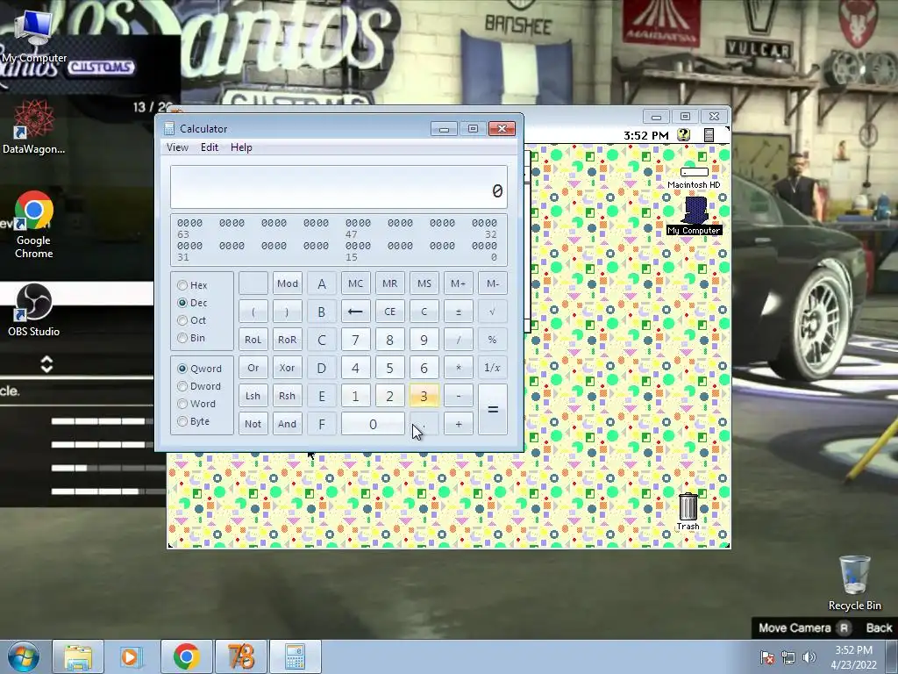
Task: Click digit 7 button
Action: coord(355,340)
